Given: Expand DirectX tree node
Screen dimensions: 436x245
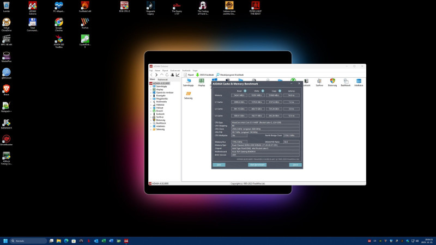Looking at the screenshot, I should 151,111.
